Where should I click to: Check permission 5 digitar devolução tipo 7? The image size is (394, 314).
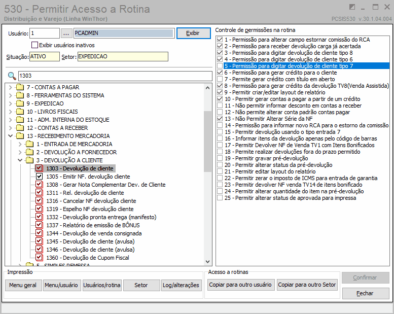click(220, 66)
